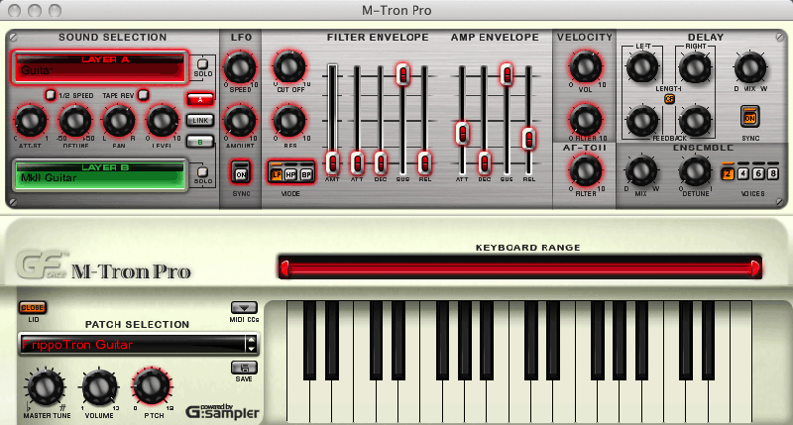Set Ensemble voices to 2
793x425 pixels.
click(x=728, y=173)
